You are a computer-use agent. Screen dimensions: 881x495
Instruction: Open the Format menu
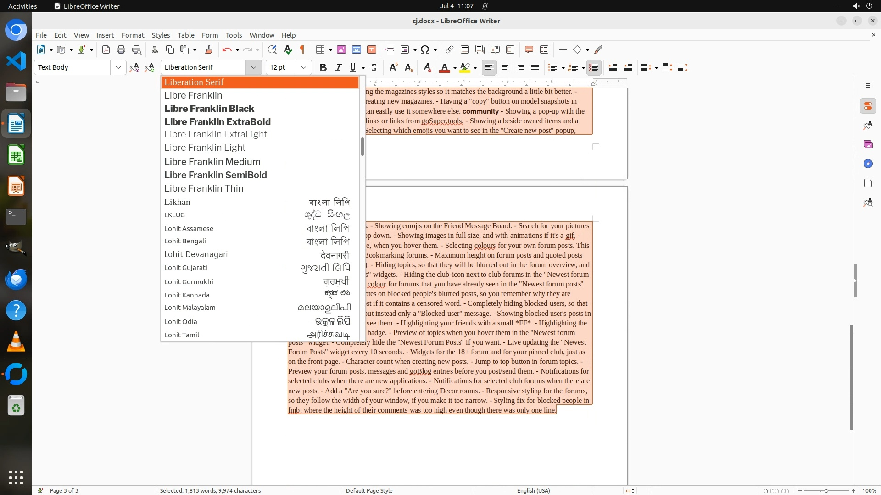[x=133, y=35]
